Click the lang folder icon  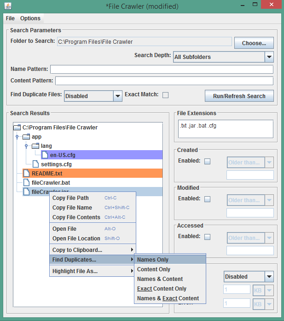click(35, 146)
